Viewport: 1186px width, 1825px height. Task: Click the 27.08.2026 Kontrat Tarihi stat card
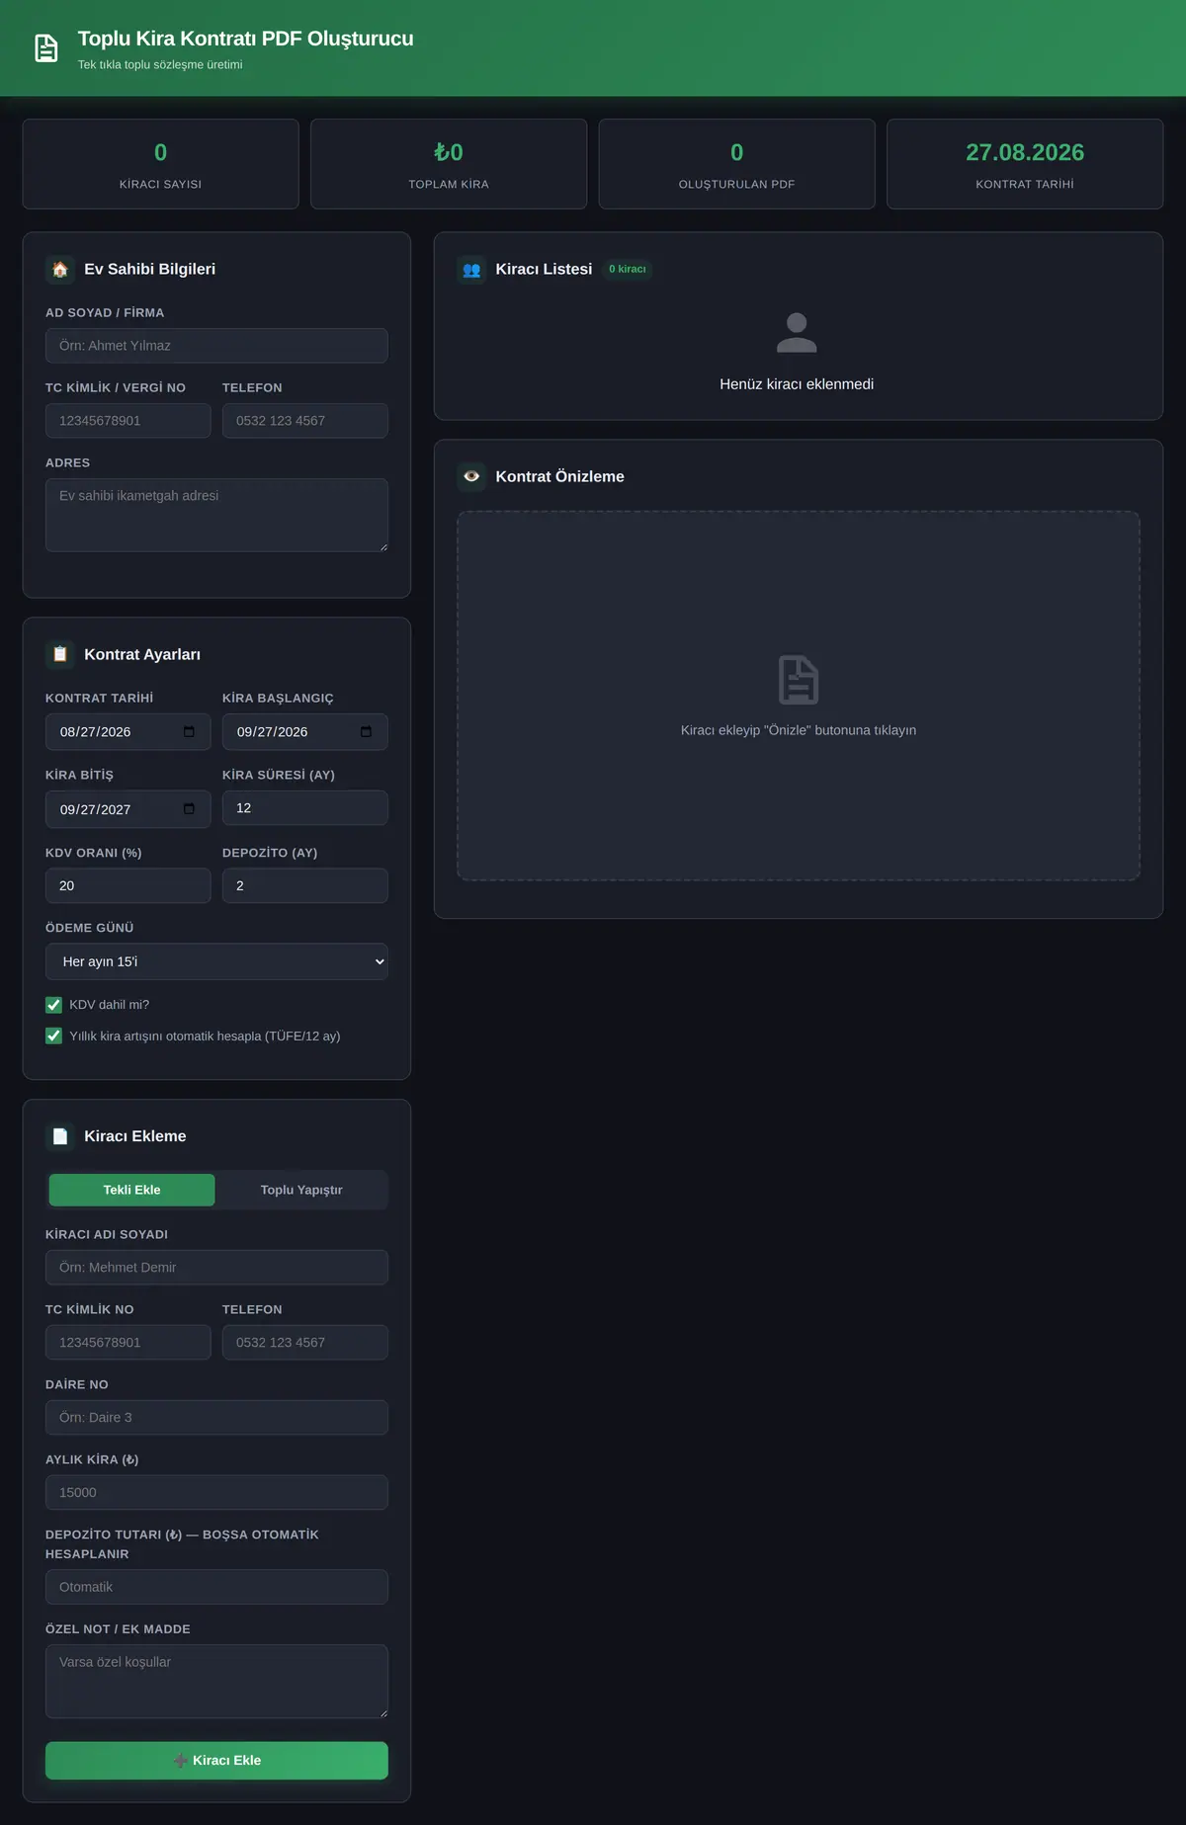[1025, 164]
